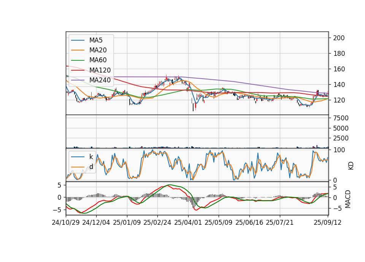Click the 180 price axis label
This screenshot has width=365, height=262.
339,54
